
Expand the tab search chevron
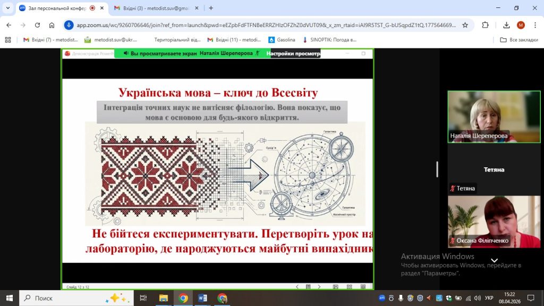(7, 8)
